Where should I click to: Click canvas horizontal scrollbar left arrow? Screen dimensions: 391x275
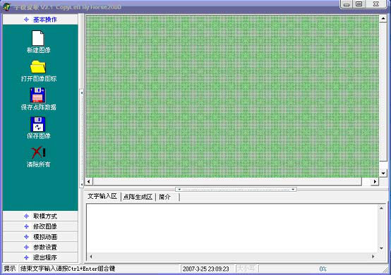pos(89,181)
